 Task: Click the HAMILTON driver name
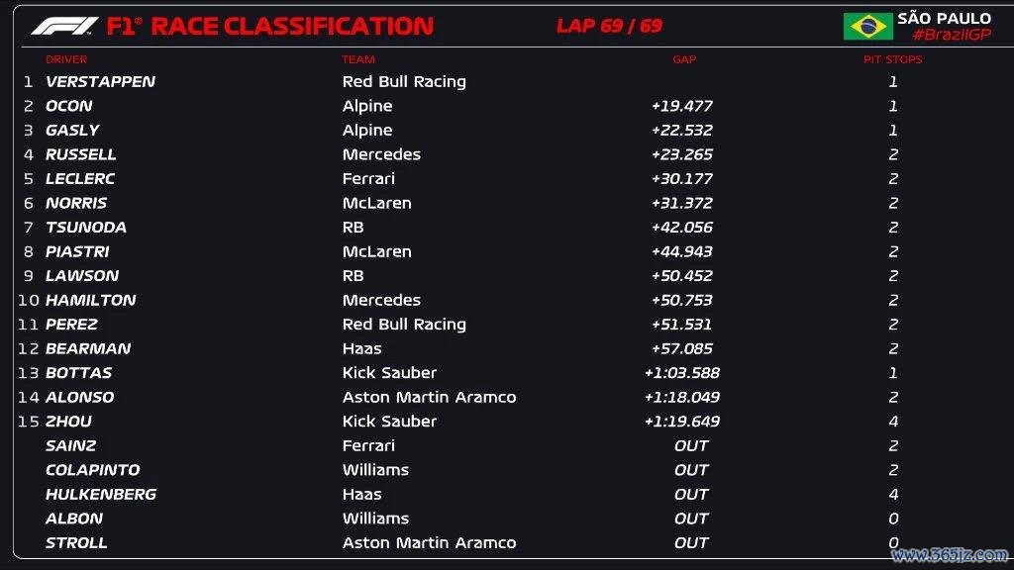90,300
